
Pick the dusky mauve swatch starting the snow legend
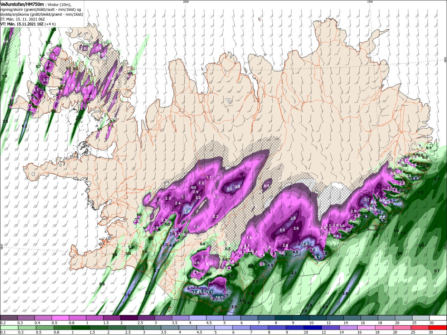9,318
